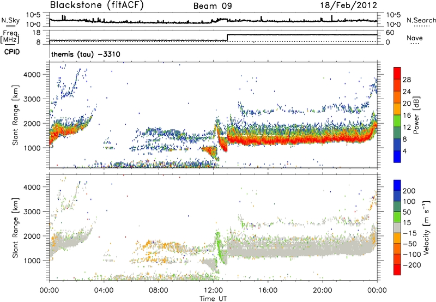Viewport: 436px width, 302px height.
Task: Click the "-200" velocity colorbar tick
Action: point(411,265)
